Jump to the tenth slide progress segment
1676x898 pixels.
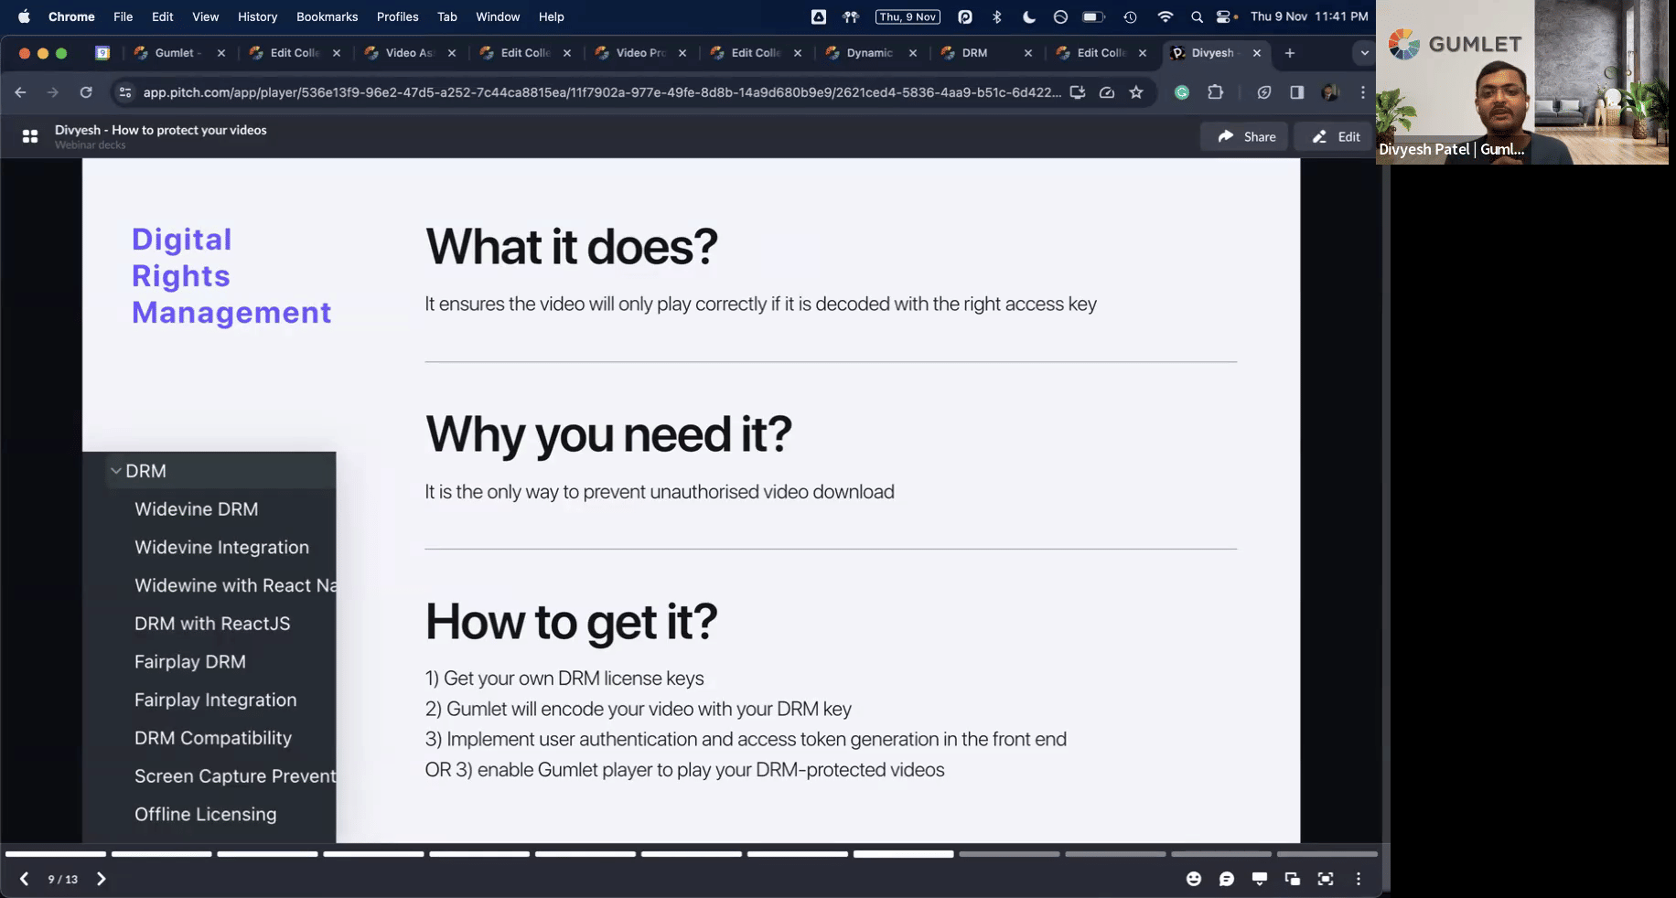pyautogui.click(x=1009, y=854)
